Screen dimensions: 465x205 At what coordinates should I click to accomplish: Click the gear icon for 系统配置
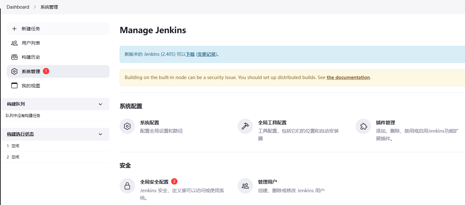pyautogui.click(x=127, y=126)
